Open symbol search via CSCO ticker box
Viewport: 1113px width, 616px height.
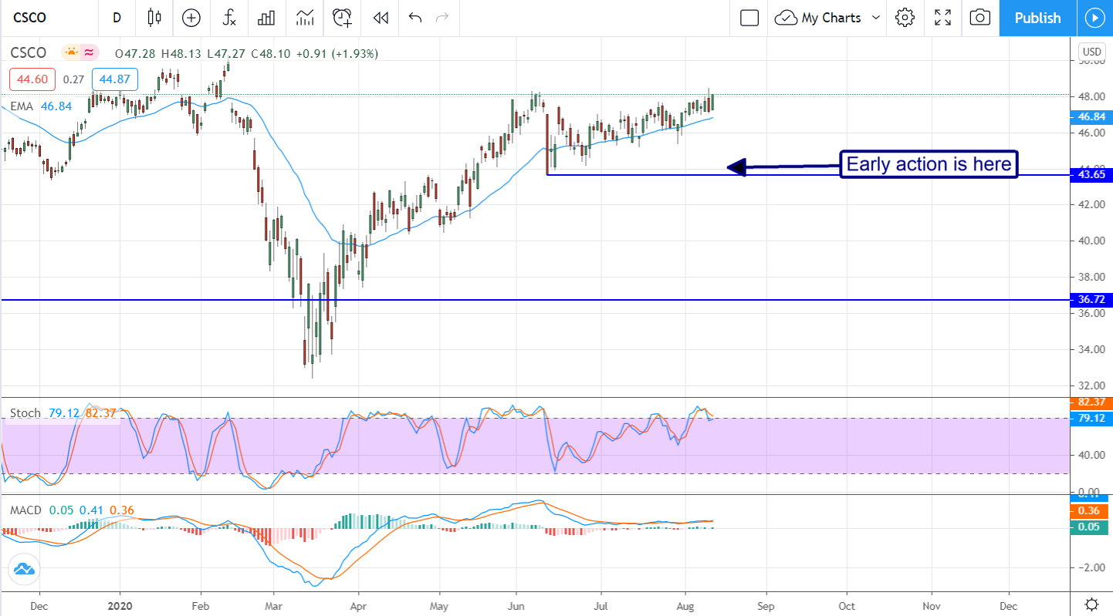click(x=30, y=18)
